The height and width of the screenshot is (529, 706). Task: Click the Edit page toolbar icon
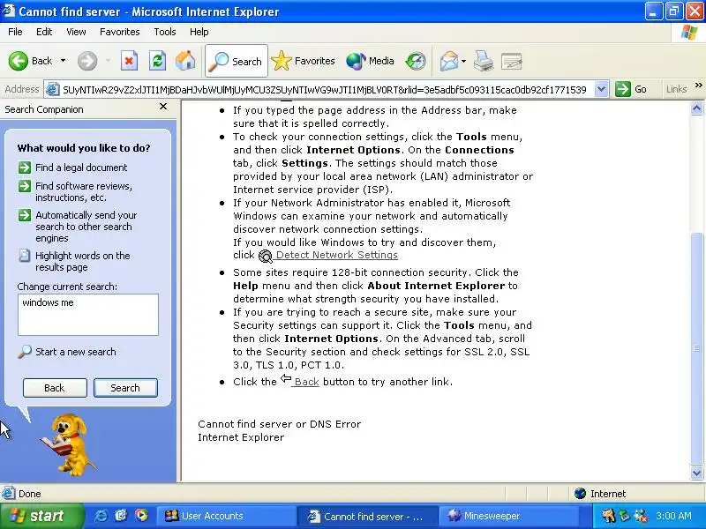512,61
